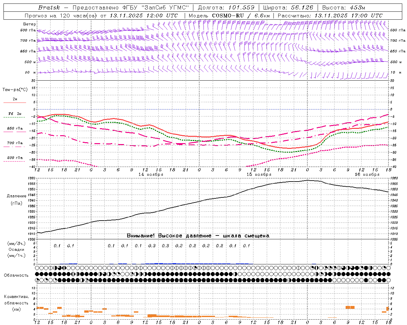Click the station name "Bratsk" in the header

point(49,8)
